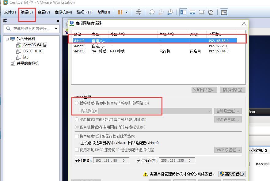Expand the power options dropdown arrow
Image resolution: width=270 pixels, height=181 pixels.
pos(127,12)
